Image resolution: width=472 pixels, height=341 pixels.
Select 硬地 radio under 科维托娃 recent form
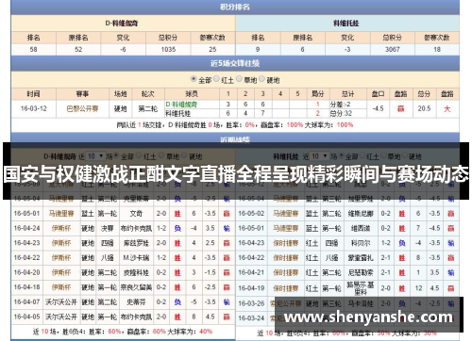click(x=406, y=155)
